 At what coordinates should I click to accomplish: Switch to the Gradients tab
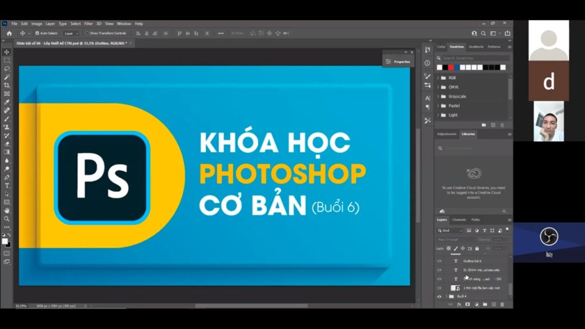pyautogui.click(x=476, y=47)
